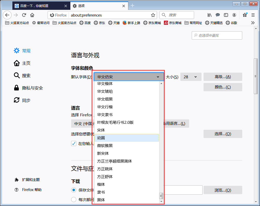Screen dimensions: 260x206
Task: Reload the current page
Action: pos(24,15)
